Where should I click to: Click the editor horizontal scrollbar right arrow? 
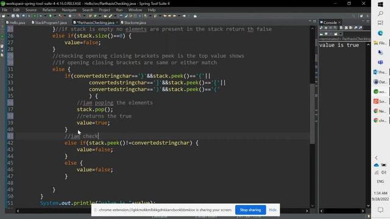pos(307,211)
